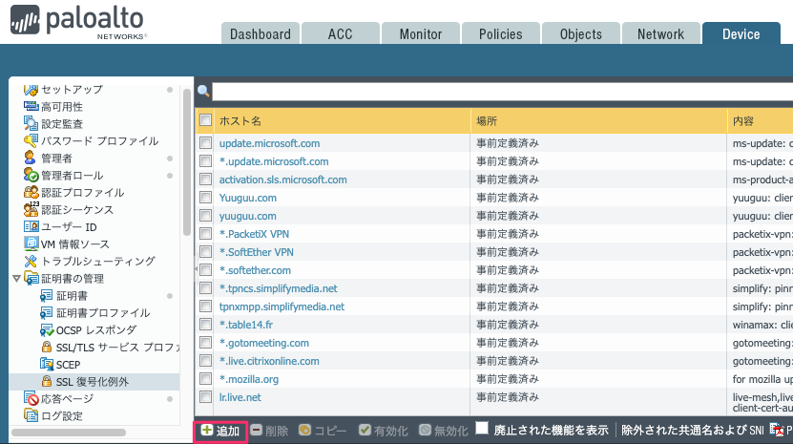
Task: Click the 高可用性 icon in sidebar
Action: click(x=31, y=106)
